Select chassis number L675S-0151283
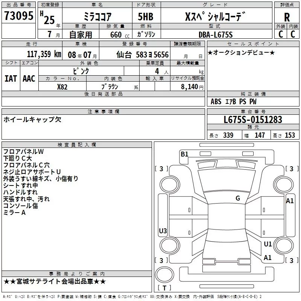This screenshot has width=301, height=301. tap(253, 120)
